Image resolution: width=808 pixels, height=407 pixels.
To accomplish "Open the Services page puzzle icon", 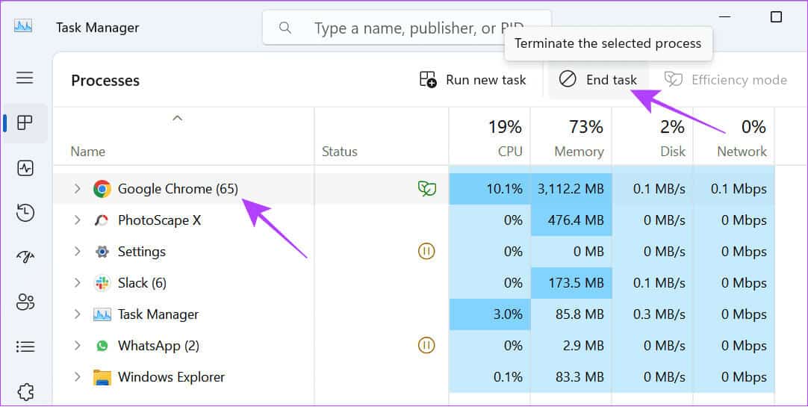I will (x=25, y=391).
